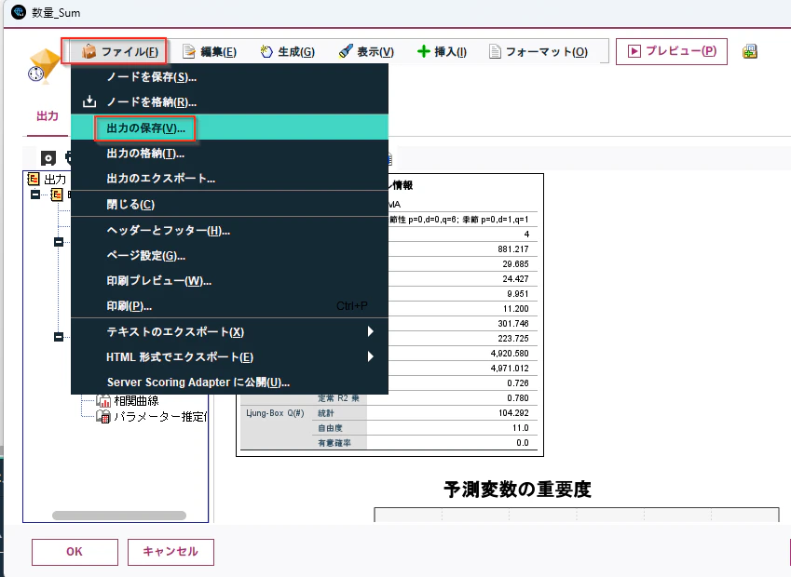
Task: Click the outline pane horizontal scrollbar
Action: click(x=119, y=516)
